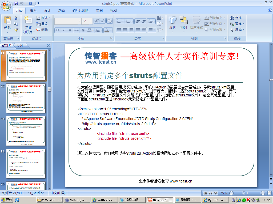
Task: Redo the last action in quick access
Action: (x=30, y=3)
